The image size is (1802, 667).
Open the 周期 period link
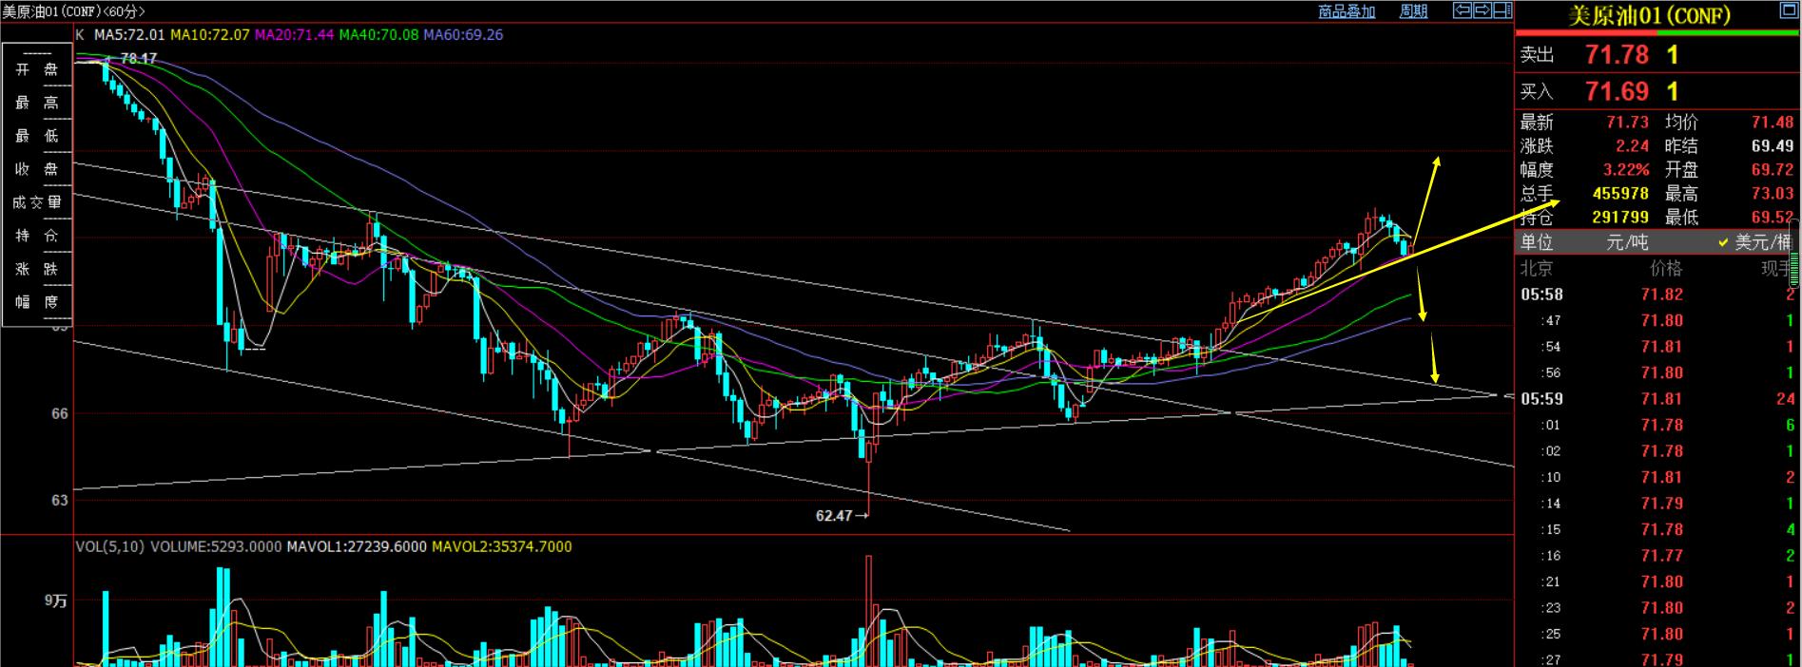[x=1413, y=11]
